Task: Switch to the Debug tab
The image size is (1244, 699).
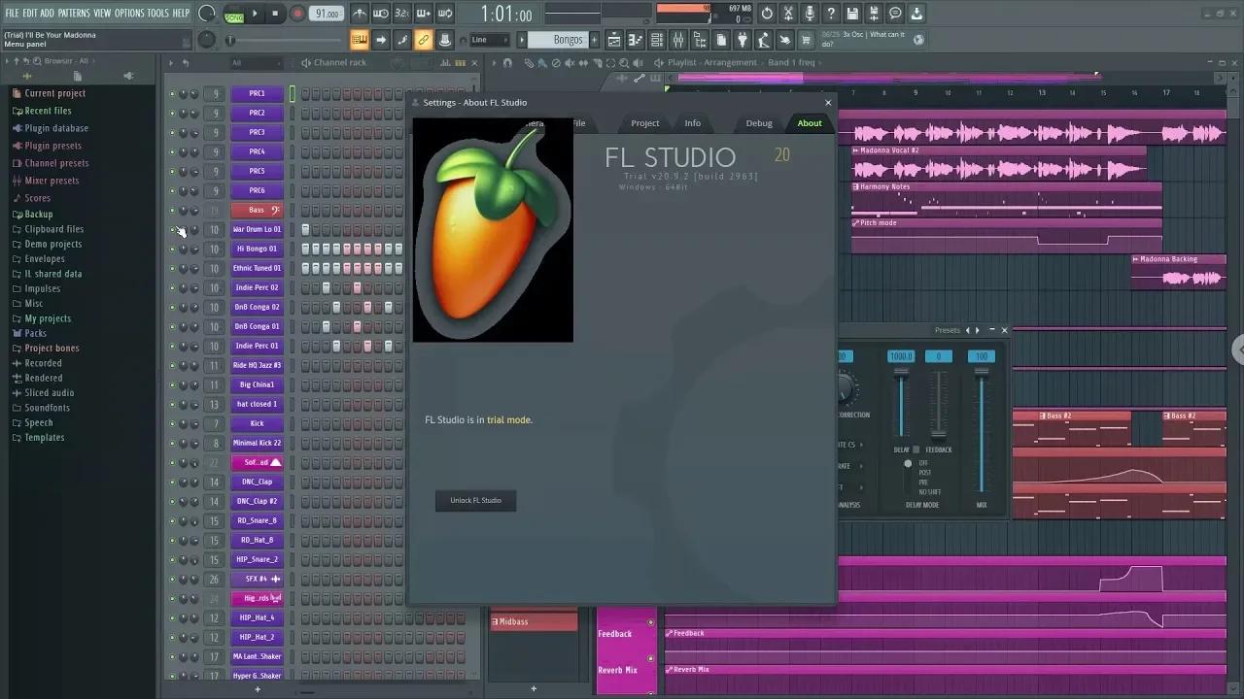Action: point(757,122)
